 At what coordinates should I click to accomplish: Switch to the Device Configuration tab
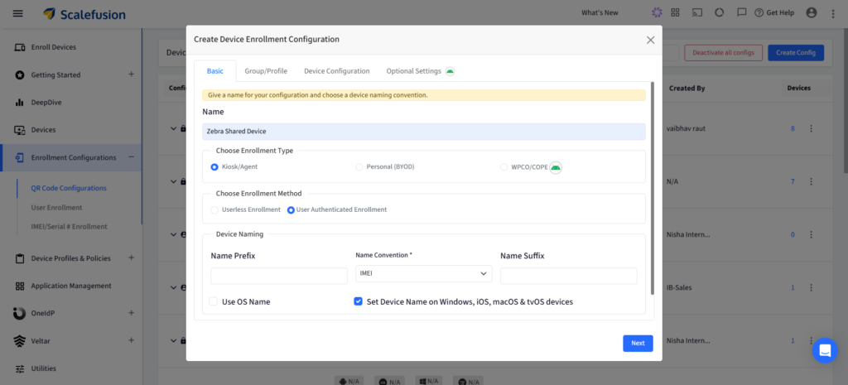point(337,71)
